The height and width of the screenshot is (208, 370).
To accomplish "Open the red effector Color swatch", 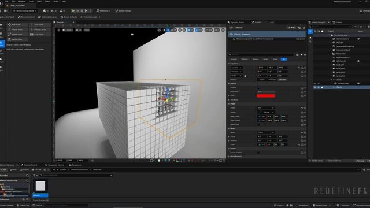I will pos(266,96).
